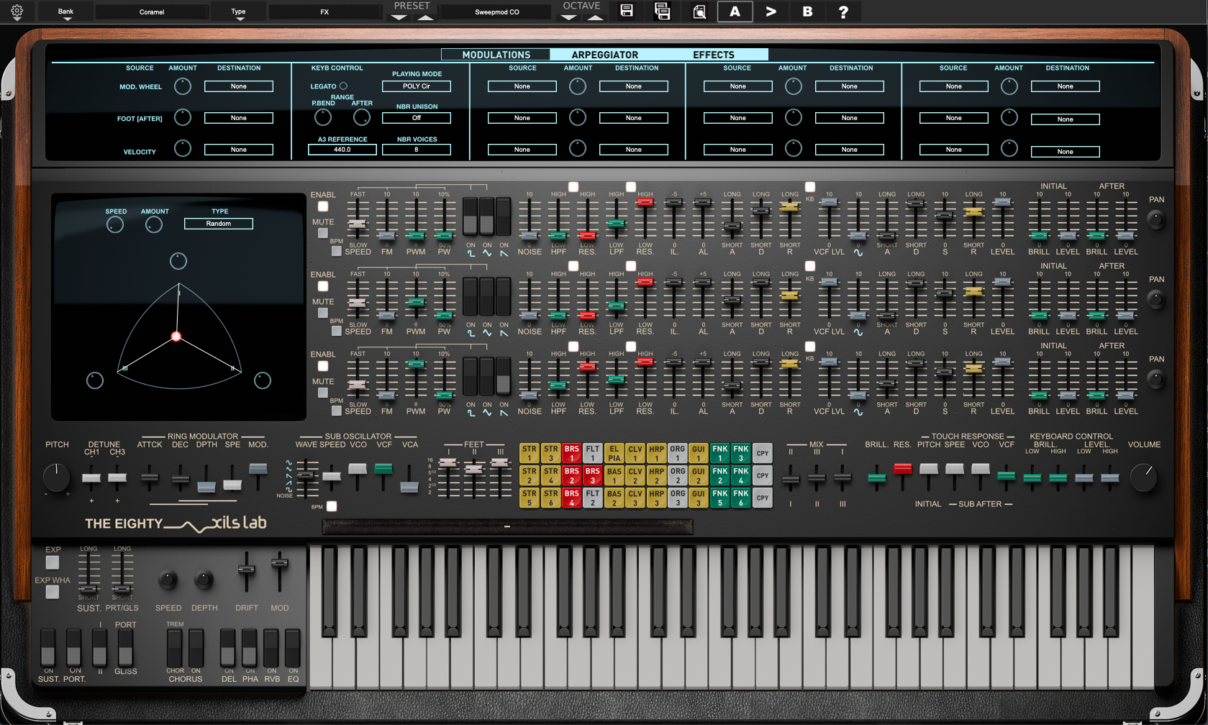
Task: Open the Mod. Wheel destination dropdown
Action: point(239,86)
